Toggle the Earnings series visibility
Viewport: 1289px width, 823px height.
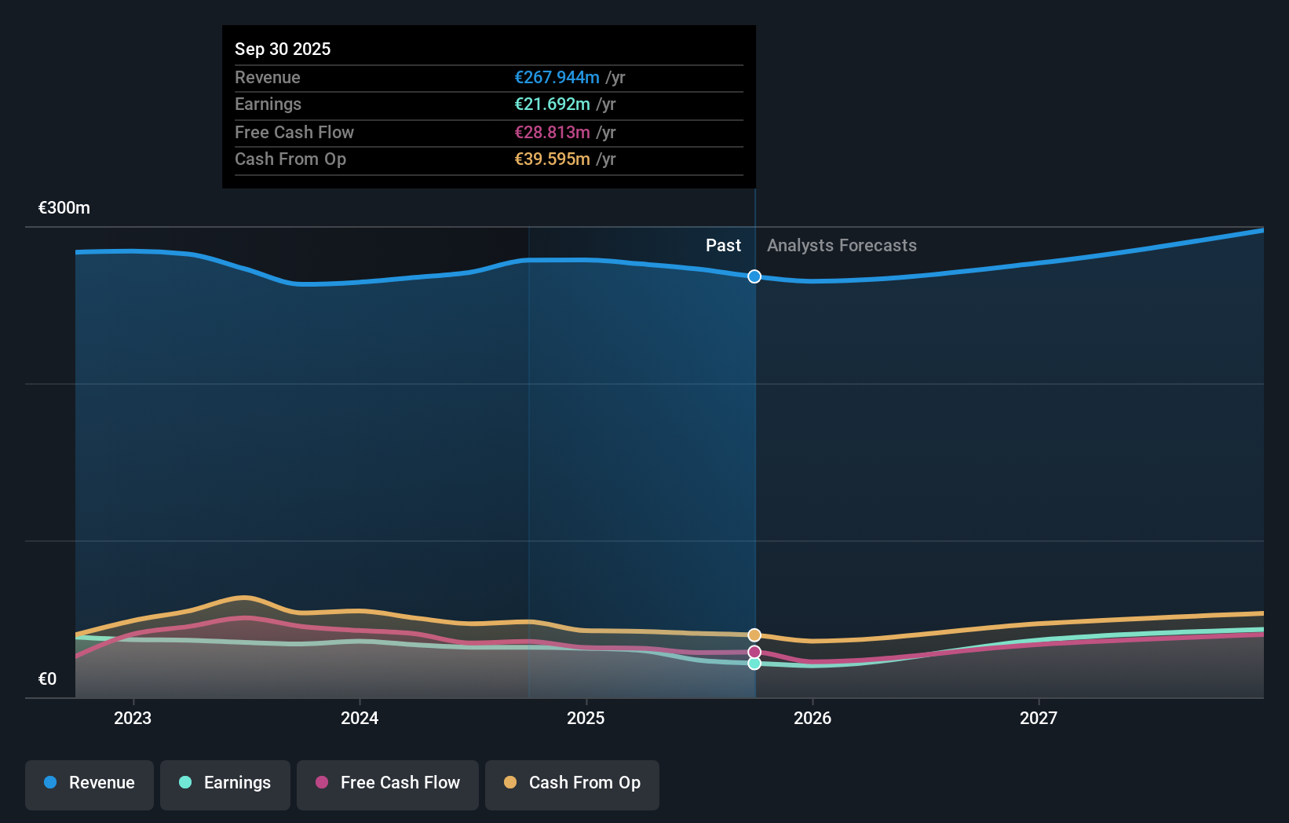pos(225,783)
